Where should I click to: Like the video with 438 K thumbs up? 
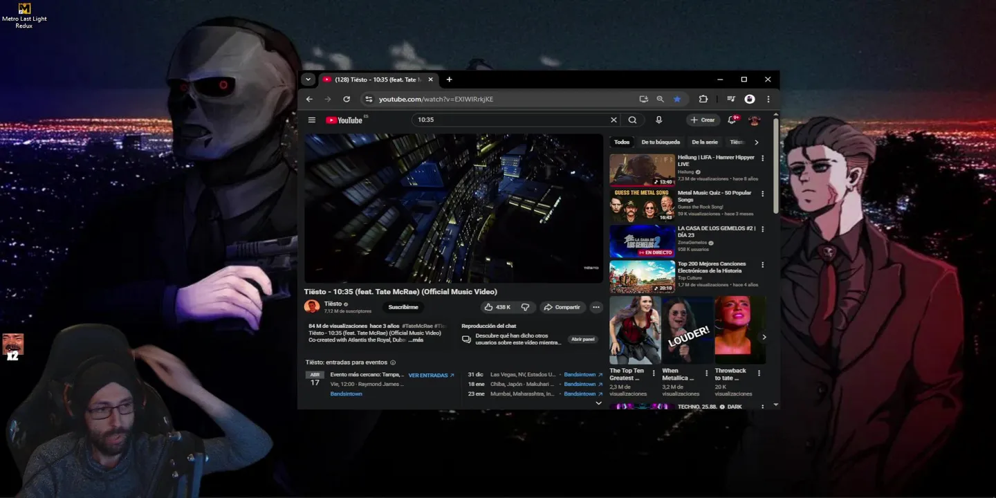pyautogui.click(x=497, y=307)
